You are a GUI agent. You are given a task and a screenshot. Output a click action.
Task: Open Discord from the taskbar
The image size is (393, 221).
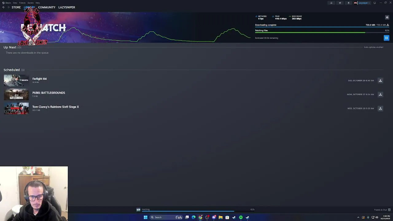coord(214,217)
